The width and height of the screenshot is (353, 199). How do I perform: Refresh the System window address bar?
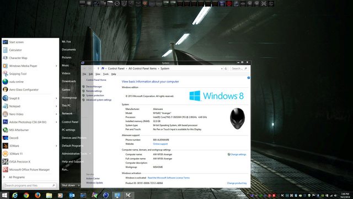click(x=226, y=69)
